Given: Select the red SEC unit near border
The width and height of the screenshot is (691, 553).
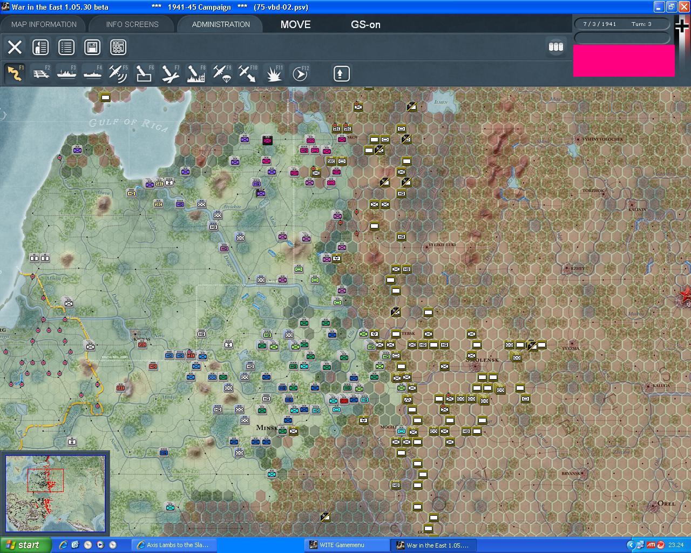Looking at the screenshot, I should 120,388.
